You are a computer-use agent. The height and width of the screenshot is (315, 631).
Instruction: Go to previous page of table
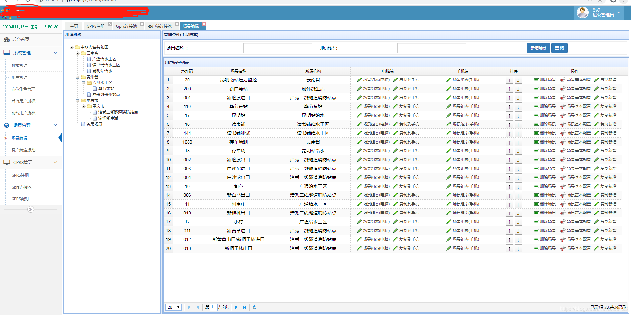(x=198, y=307)
